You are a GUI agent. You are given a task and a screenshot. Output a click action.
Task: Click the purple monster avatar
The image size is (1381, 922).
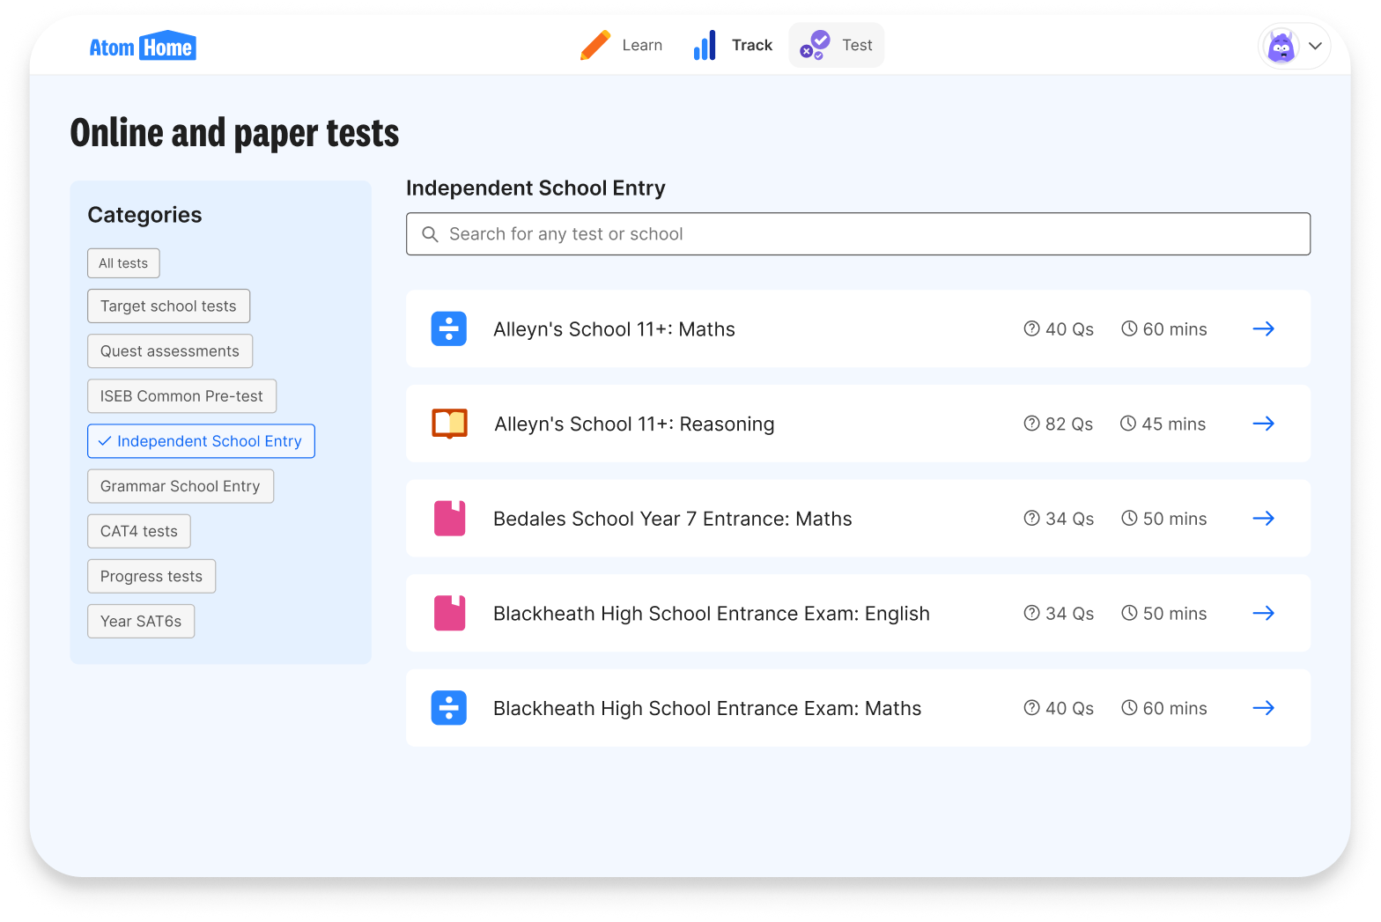click(1281, 46)
